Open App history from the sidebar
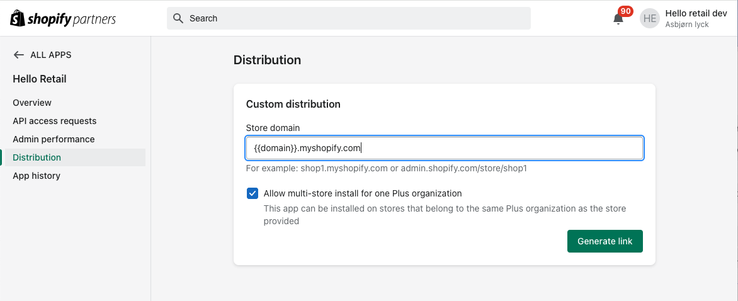738x301 pixels. [37, 176]
